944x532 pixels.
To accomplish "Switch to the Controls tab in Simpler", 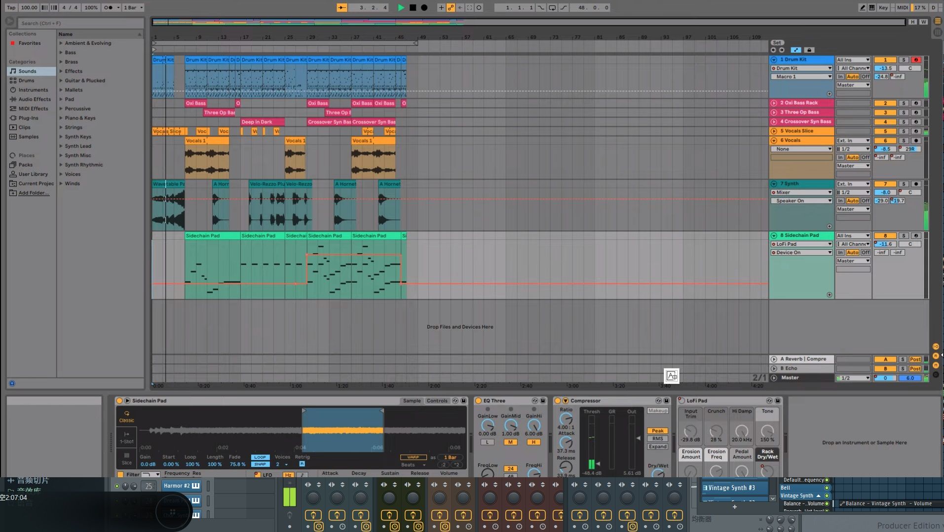I will (437, 401).
